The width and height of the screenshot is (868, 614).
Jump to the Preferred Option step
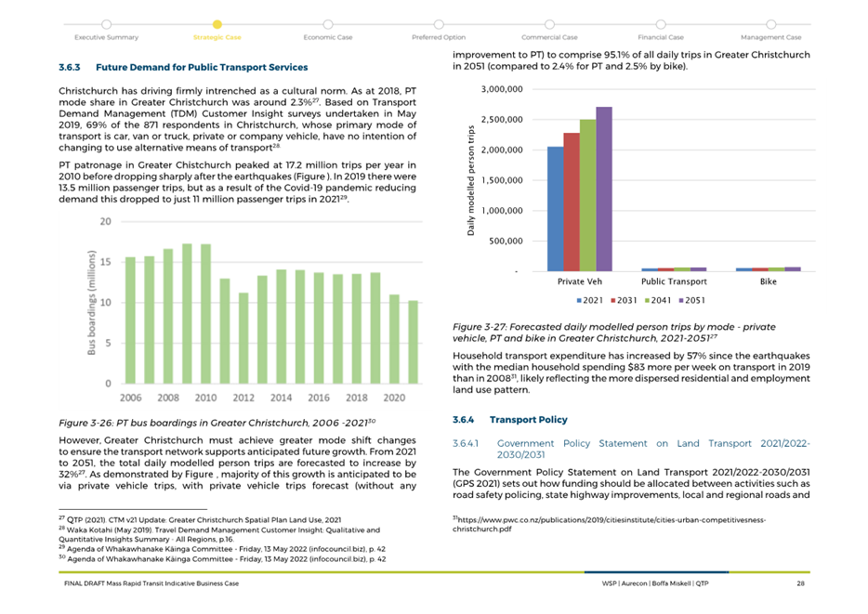coord(439,37)
